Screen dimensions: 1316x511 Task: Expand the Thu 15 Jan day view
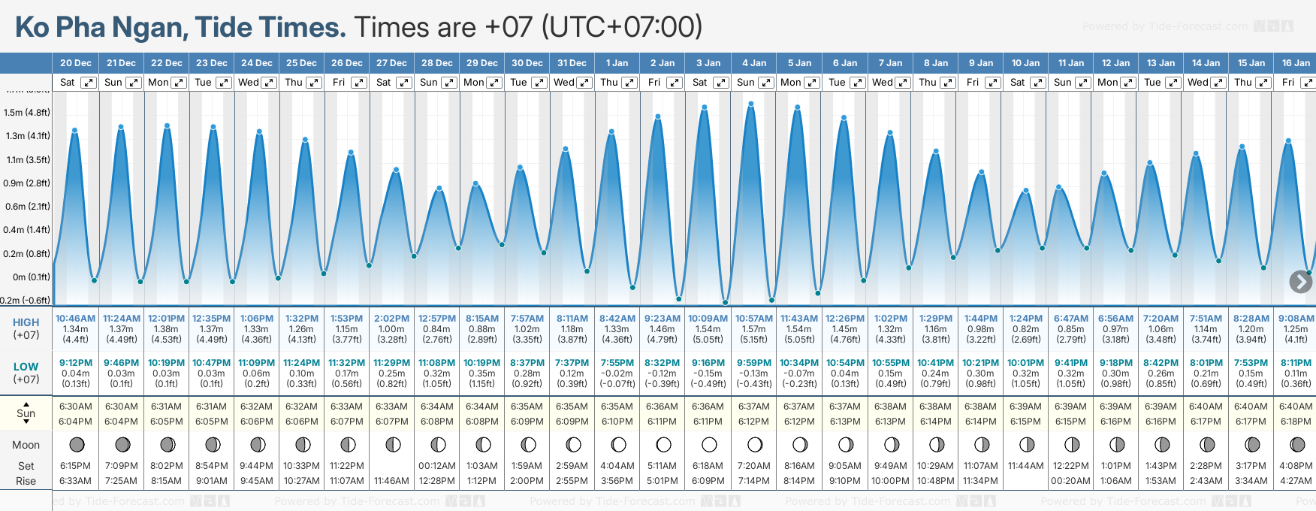tap(1263, 83)
